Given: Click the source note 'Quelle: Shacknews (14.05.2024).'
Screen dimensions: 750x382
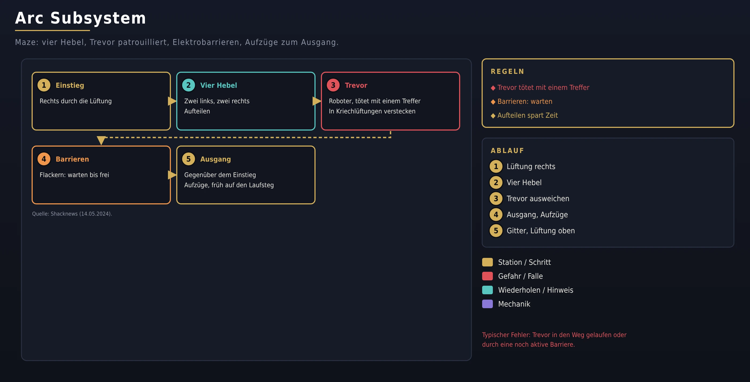Looking at the screenshot, I should coord(72,214).
